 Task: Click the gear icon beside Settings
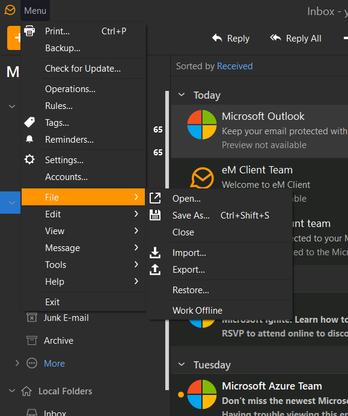[x=29, y=160]
